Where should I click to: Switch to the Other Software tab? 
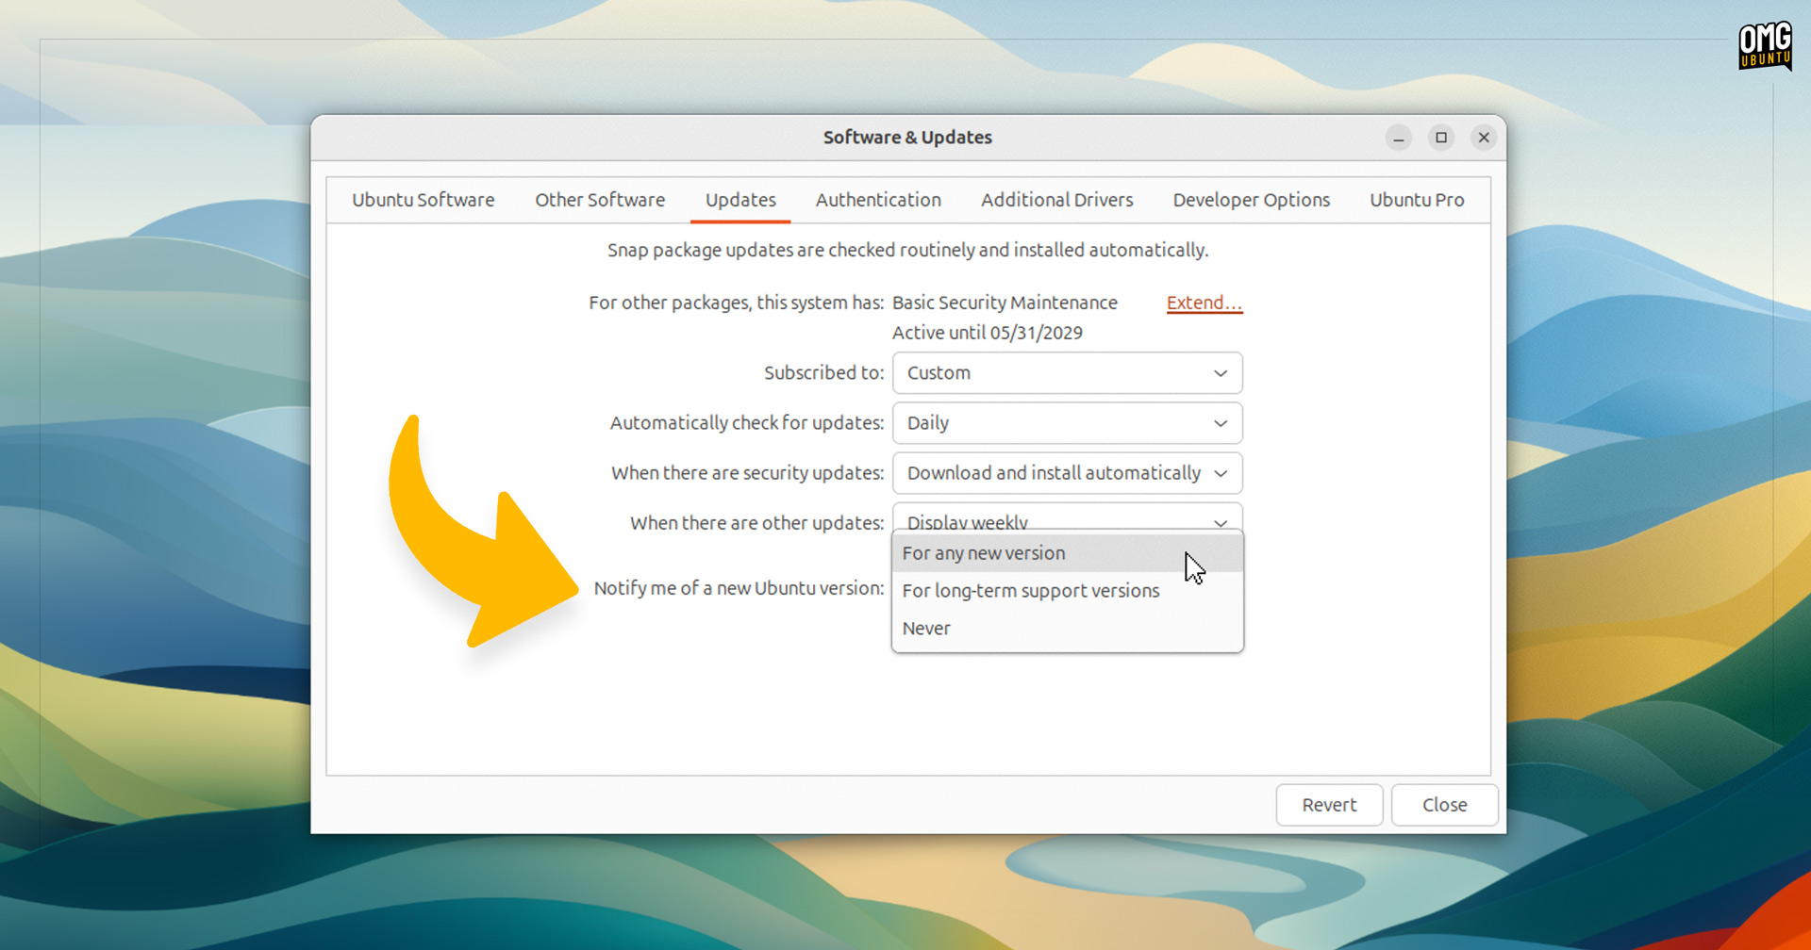pos(600,200)
